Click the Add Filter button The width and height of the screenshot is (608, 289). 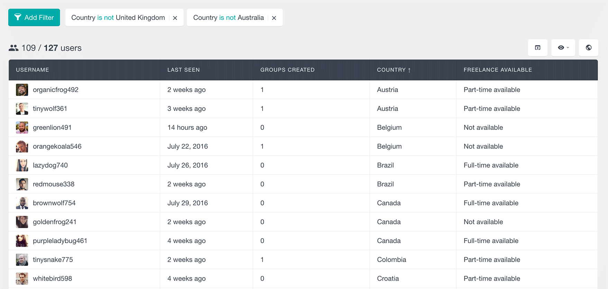pyautogui.click(x=34, y=17)
